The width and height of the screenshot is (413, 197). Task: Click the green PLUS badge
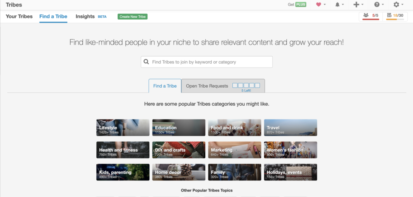pos(301,4)
